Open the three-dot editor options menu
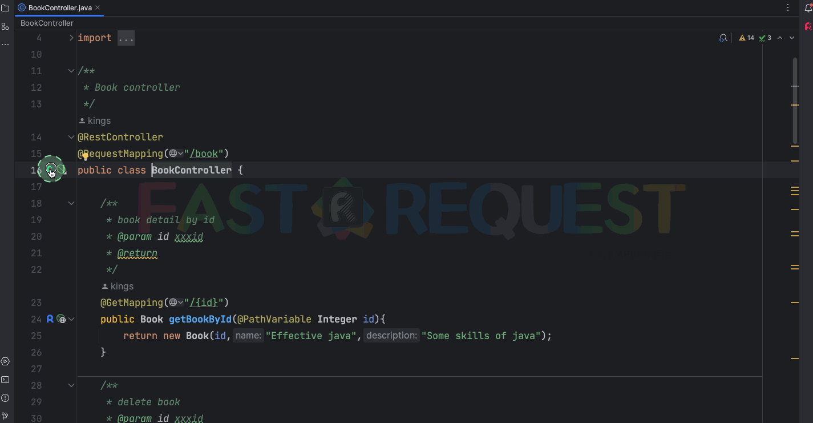The image size is (813, 423). (788, 7)
